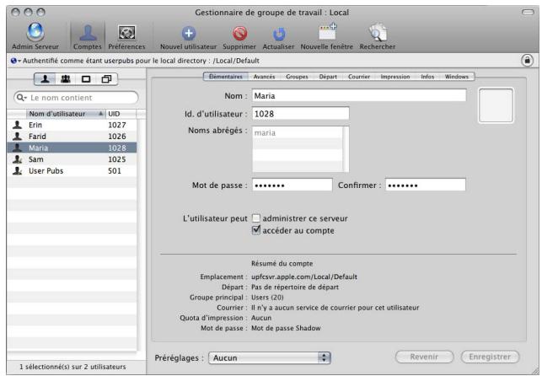Open the search filter magnifier dropdown
The image size is (542, 376).
click(21, 98)
